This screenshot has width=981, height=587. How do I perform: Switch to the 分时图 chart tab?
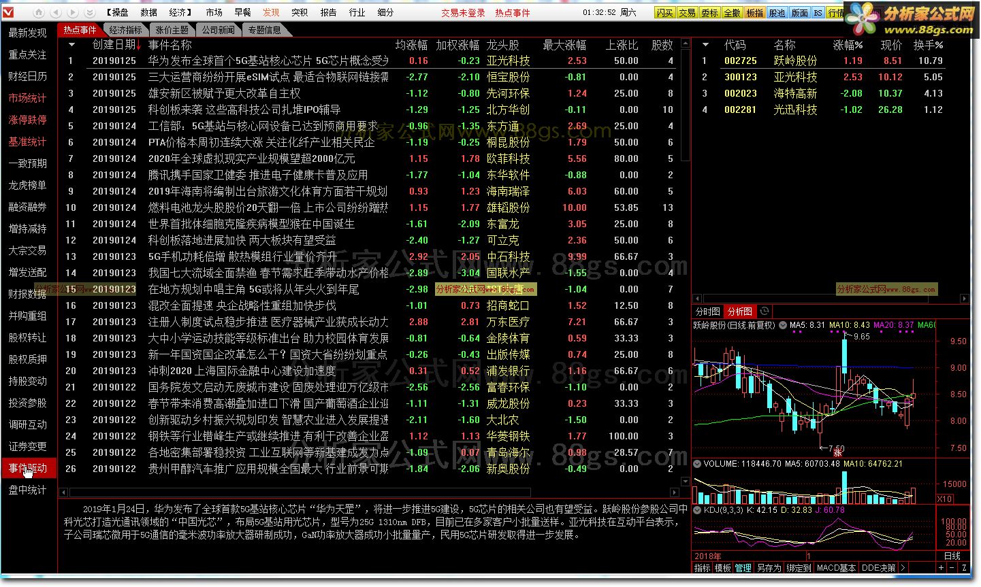point(708,312)
